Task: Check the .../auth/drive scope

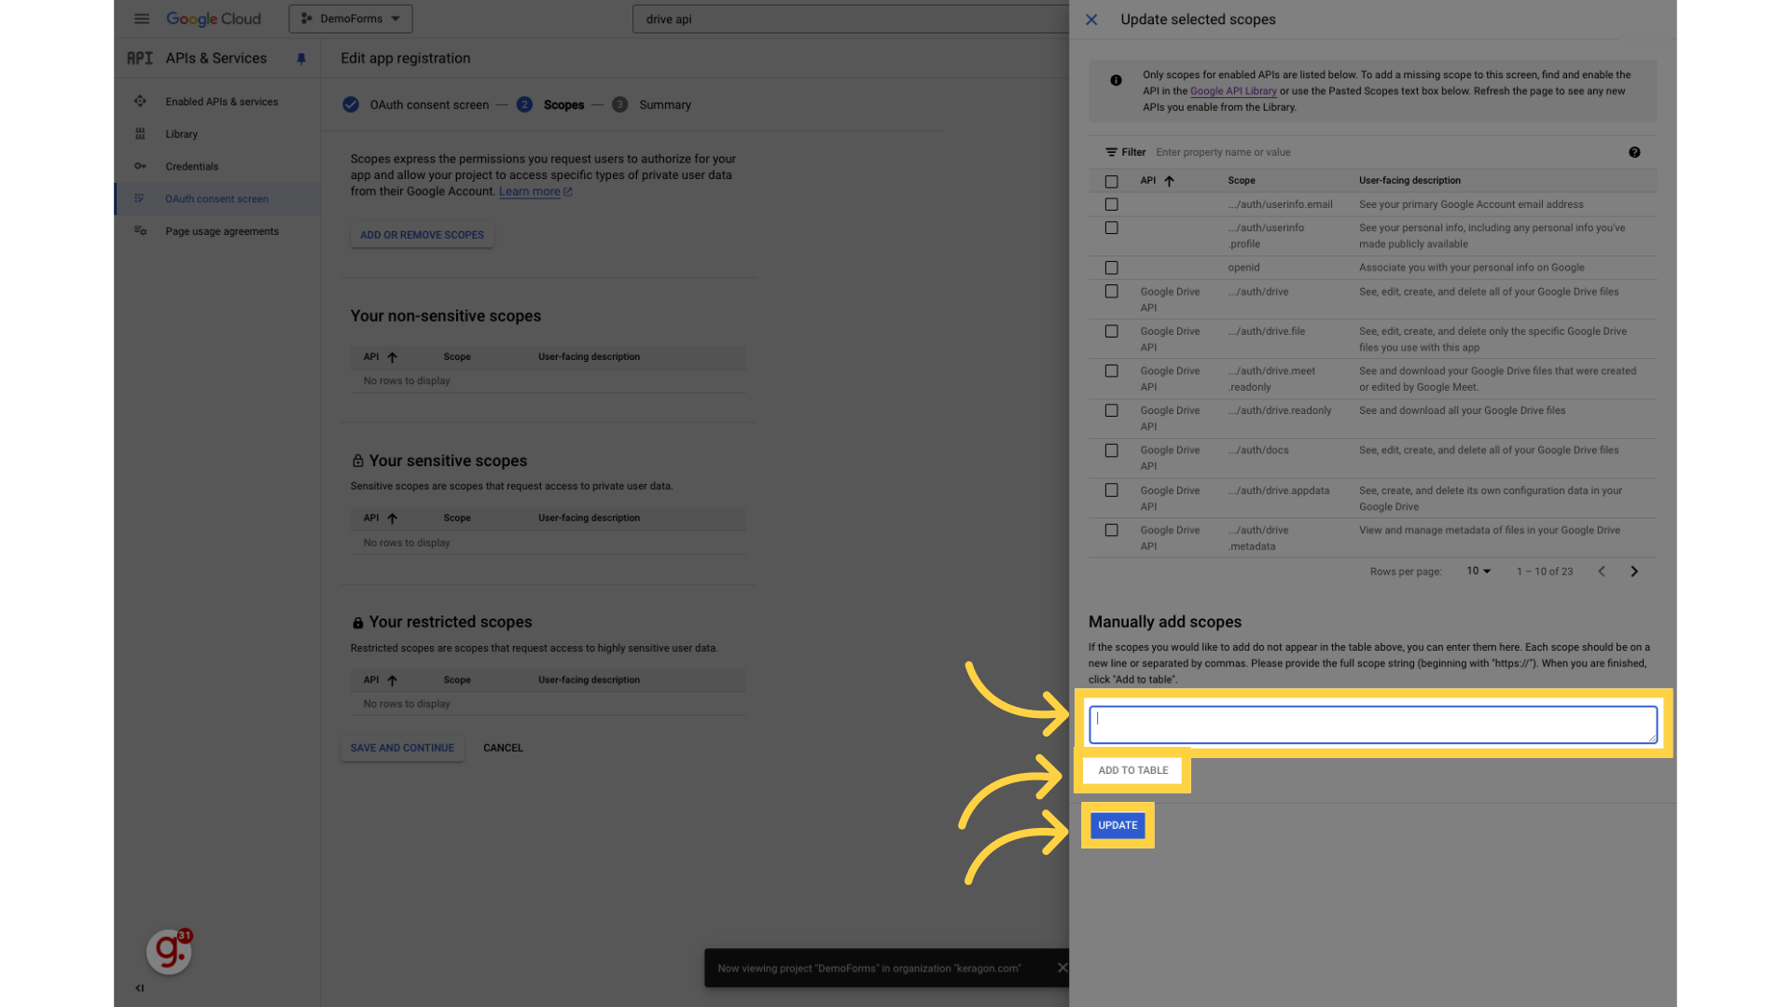Action: pos(1111,291)
